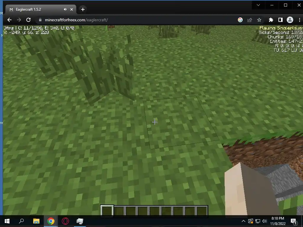Open a new browser tab
Image resolution: width=303 pixels, height=227 pixels.
click(83, 9)
